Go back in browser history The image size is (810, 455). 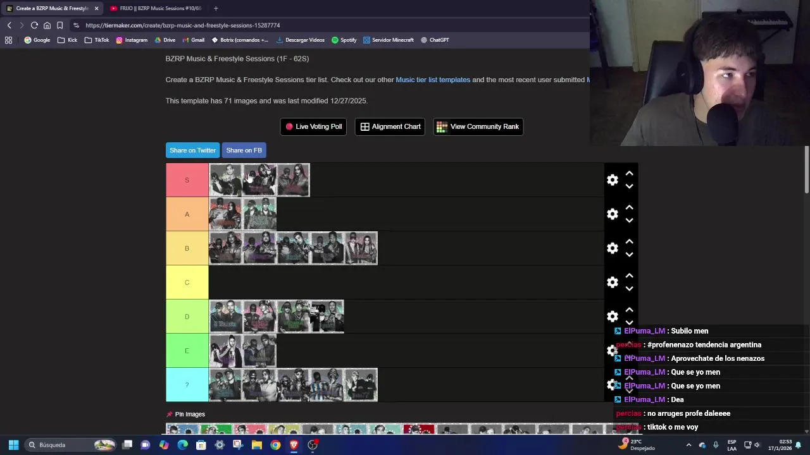click(9, 25)
